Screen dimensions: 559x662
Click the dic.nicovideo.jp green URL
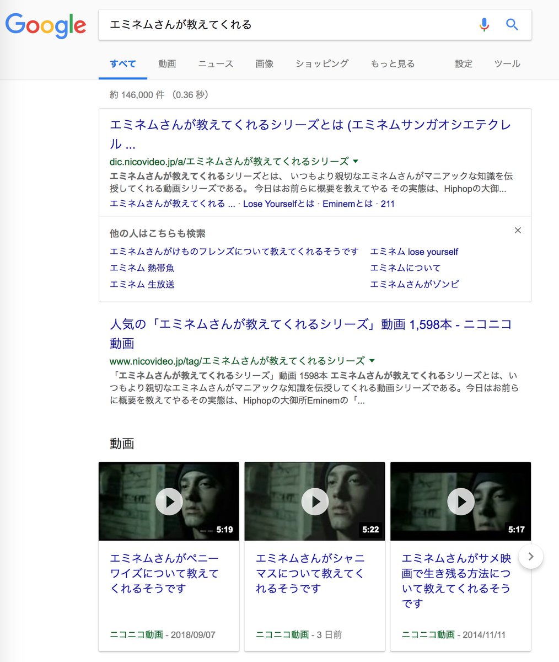[x=229, y=161]
